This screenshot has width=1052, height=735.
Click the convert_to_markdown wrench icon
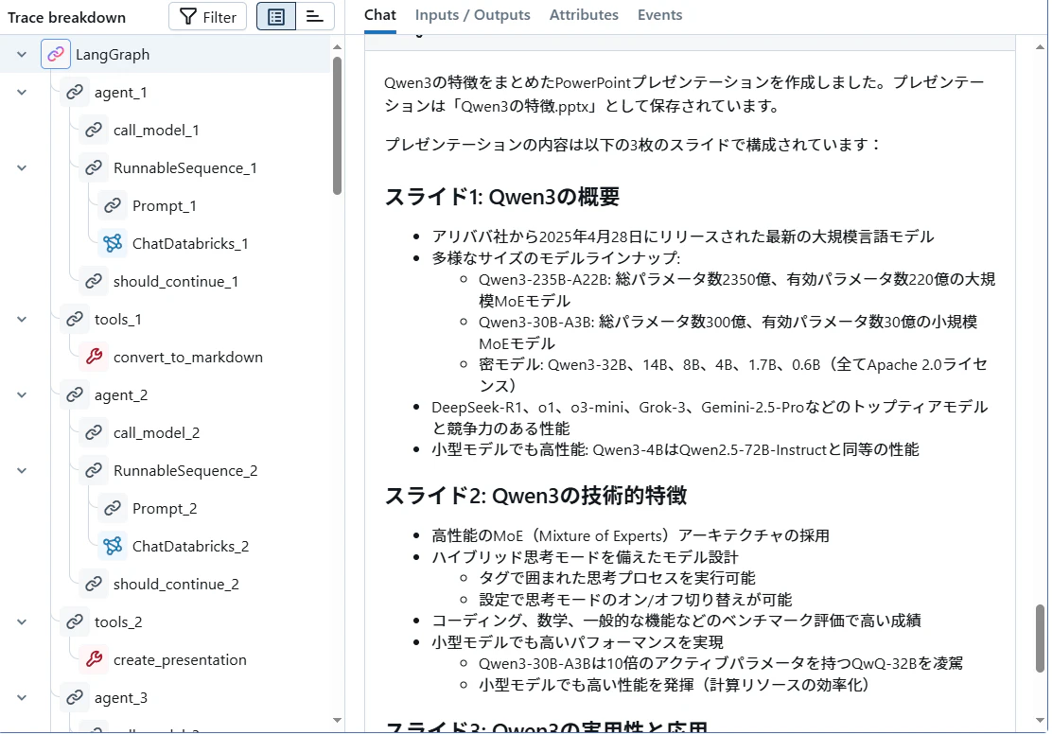coord(94,357)
